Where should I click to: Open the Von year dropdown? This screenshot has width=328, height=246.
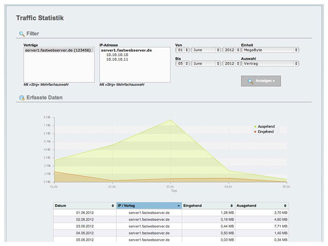[231, 50]
